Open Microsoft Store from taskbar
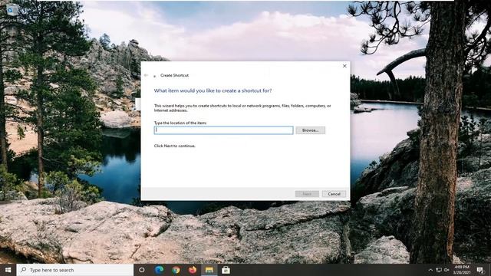Viewport: 491px width, 276px height. [x=226, y=270]
